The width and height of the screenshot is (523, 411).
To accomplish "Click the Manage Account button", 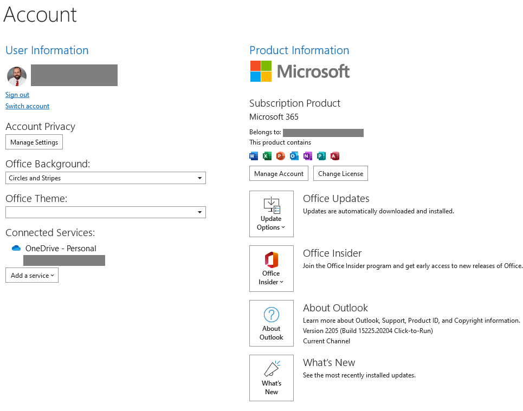I will pos(279,173).
